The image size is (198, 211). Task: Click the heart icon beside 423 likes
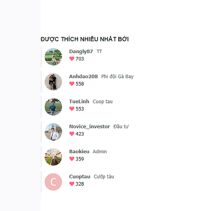point(72,134)
